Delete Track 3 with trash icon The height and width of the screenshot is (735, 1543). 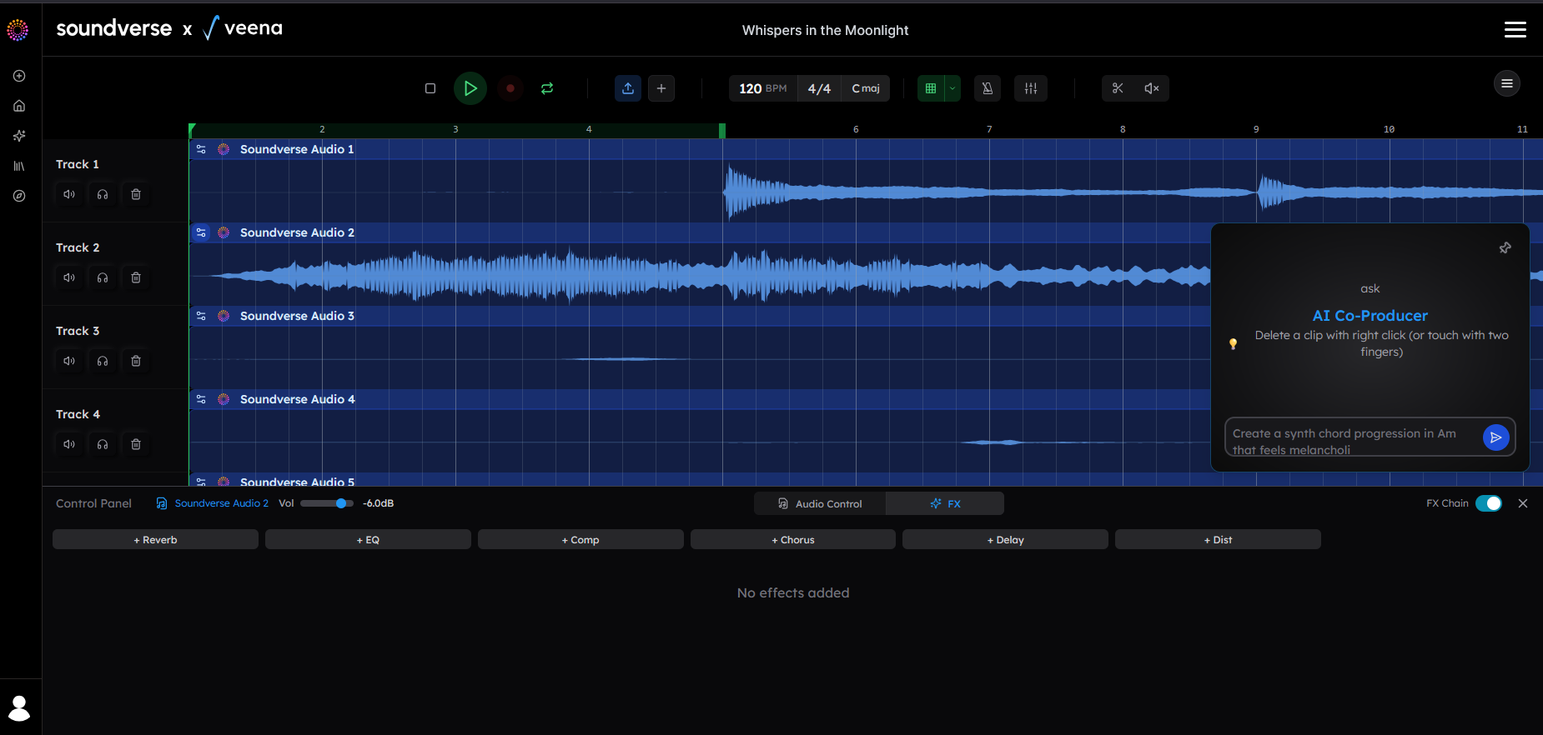(x=136, y=361)
